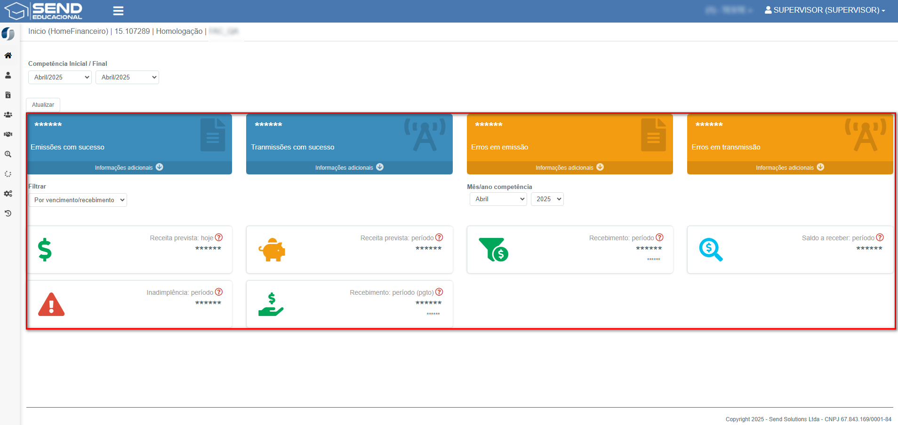898x425 pixels.
Task: Click the blue swirl logo in sidebar
Action: pos(8,34)
